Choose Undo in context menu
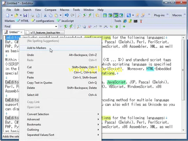This screenshot has width=188, height=141. (60, 55)
